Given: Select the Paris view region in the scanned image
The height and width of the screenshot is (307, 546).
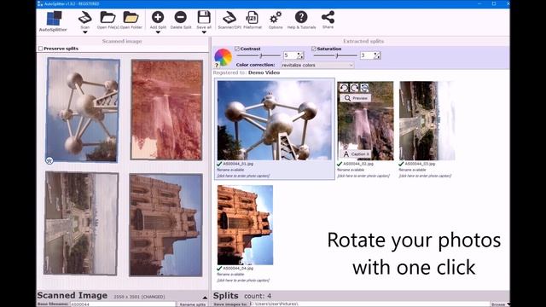Looking at the screenshot, I should pyautogui.click(x=81, y=223).
